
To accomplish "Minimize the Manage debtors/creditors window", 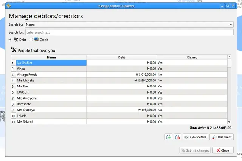I will 222,6.
